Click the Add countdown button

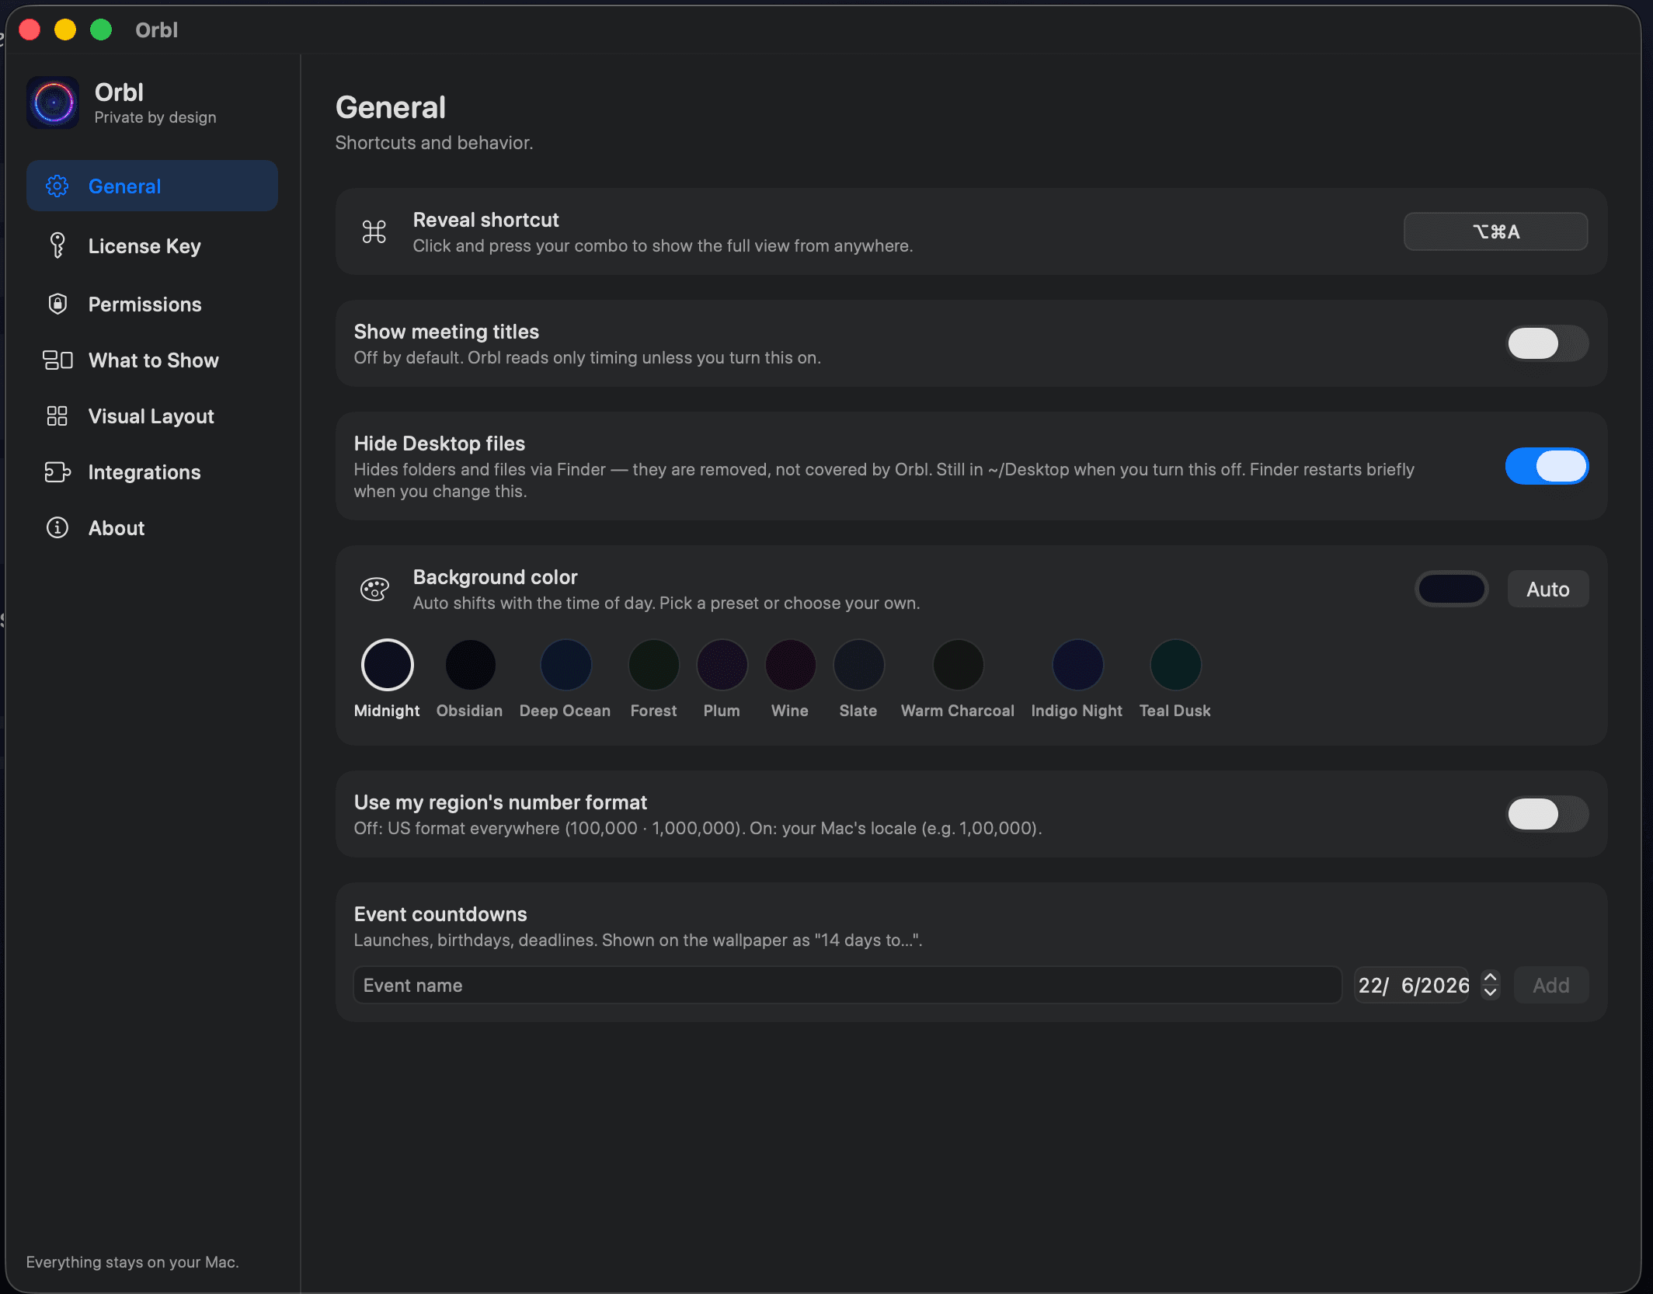1551,985
